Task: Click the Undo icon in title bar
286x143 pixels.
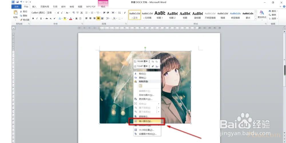Action: pos(21,2)
